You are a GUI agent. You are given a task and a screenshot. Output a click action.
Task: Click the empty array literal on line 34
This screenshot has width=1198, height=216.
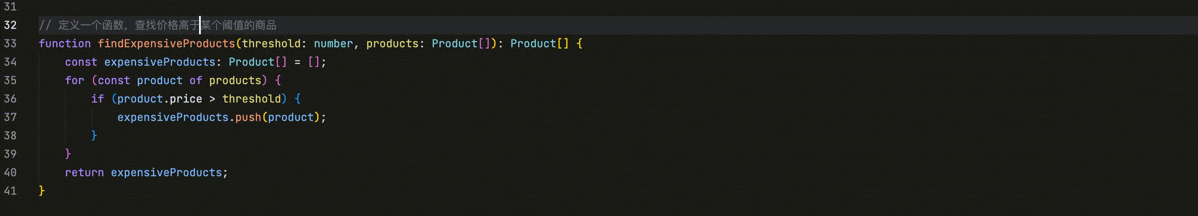tap(314, 62)
